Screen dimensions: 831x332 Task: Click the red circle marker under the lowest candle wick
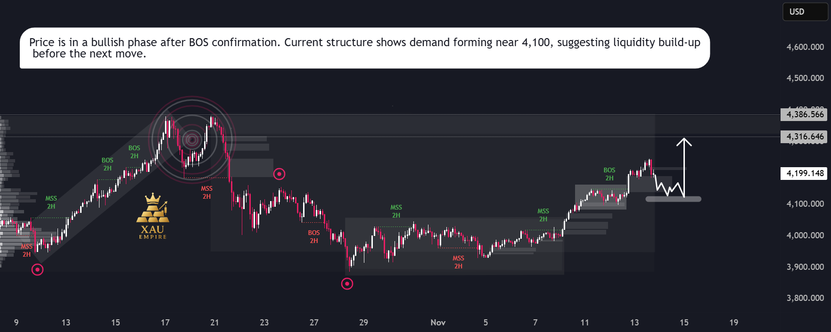coord(347,284)
